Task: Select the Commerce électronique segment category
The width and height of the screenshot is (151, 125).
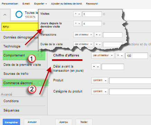Action: point(25,83)
